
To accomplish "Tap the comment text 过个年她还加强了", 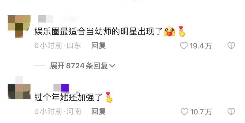I will [68, 97].
